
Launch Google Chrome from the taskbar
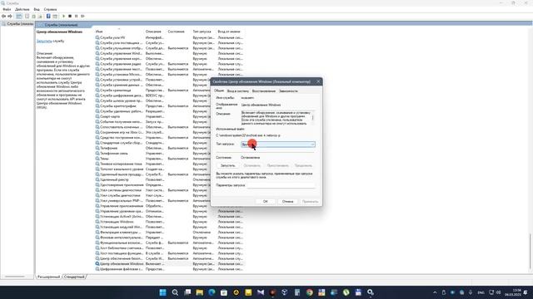pyautogui.click(x=309, y=292)
